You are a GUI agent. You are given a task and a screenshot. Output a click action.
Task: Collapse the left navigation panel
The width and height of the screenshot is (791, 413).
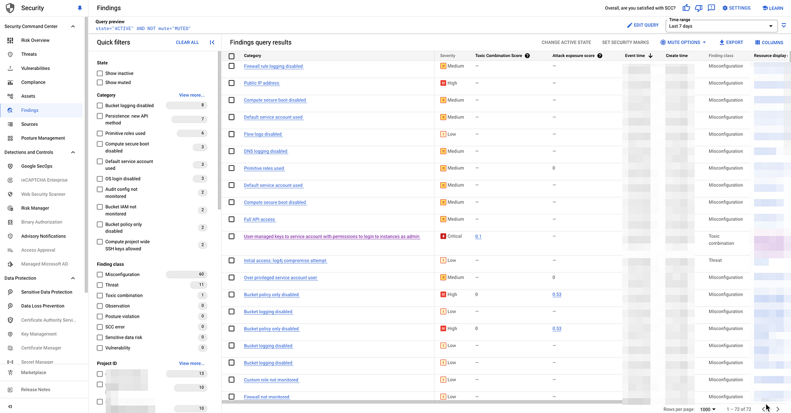(x=10, y=406)
